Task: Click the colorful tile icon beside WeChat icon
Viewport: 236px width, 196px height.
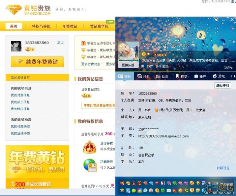Action: click(140, 190)
